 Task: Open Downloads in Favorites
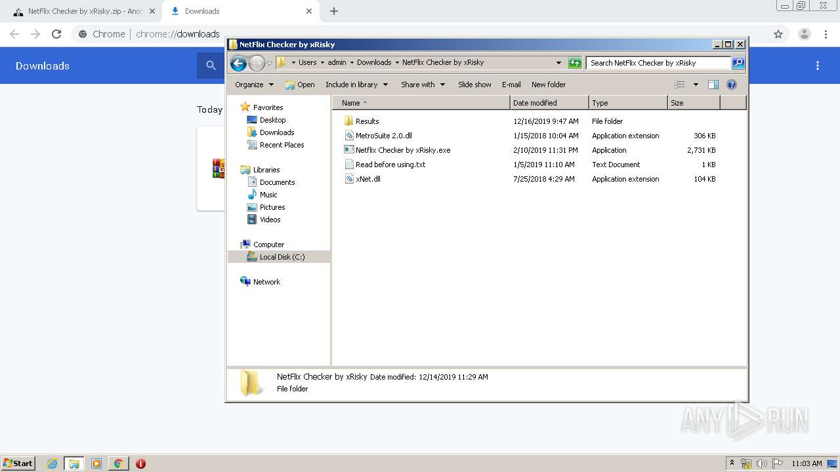pyautogui.click(x=276, y=132)
